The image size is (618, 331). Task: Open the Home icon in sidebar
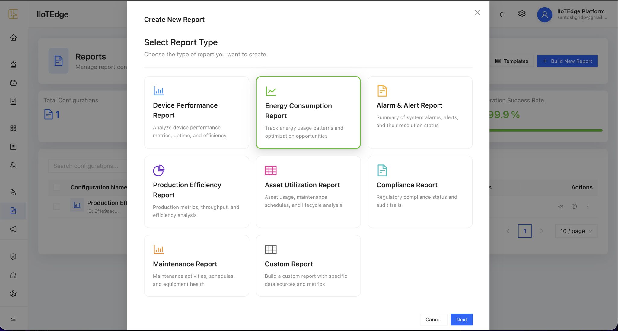pyautogui.click(x=13, y=37)
